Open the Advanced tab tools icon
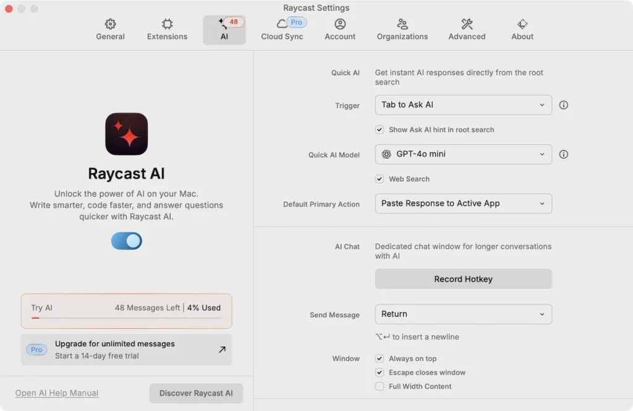This screenshot has height=411, width=633. (467, 24)
